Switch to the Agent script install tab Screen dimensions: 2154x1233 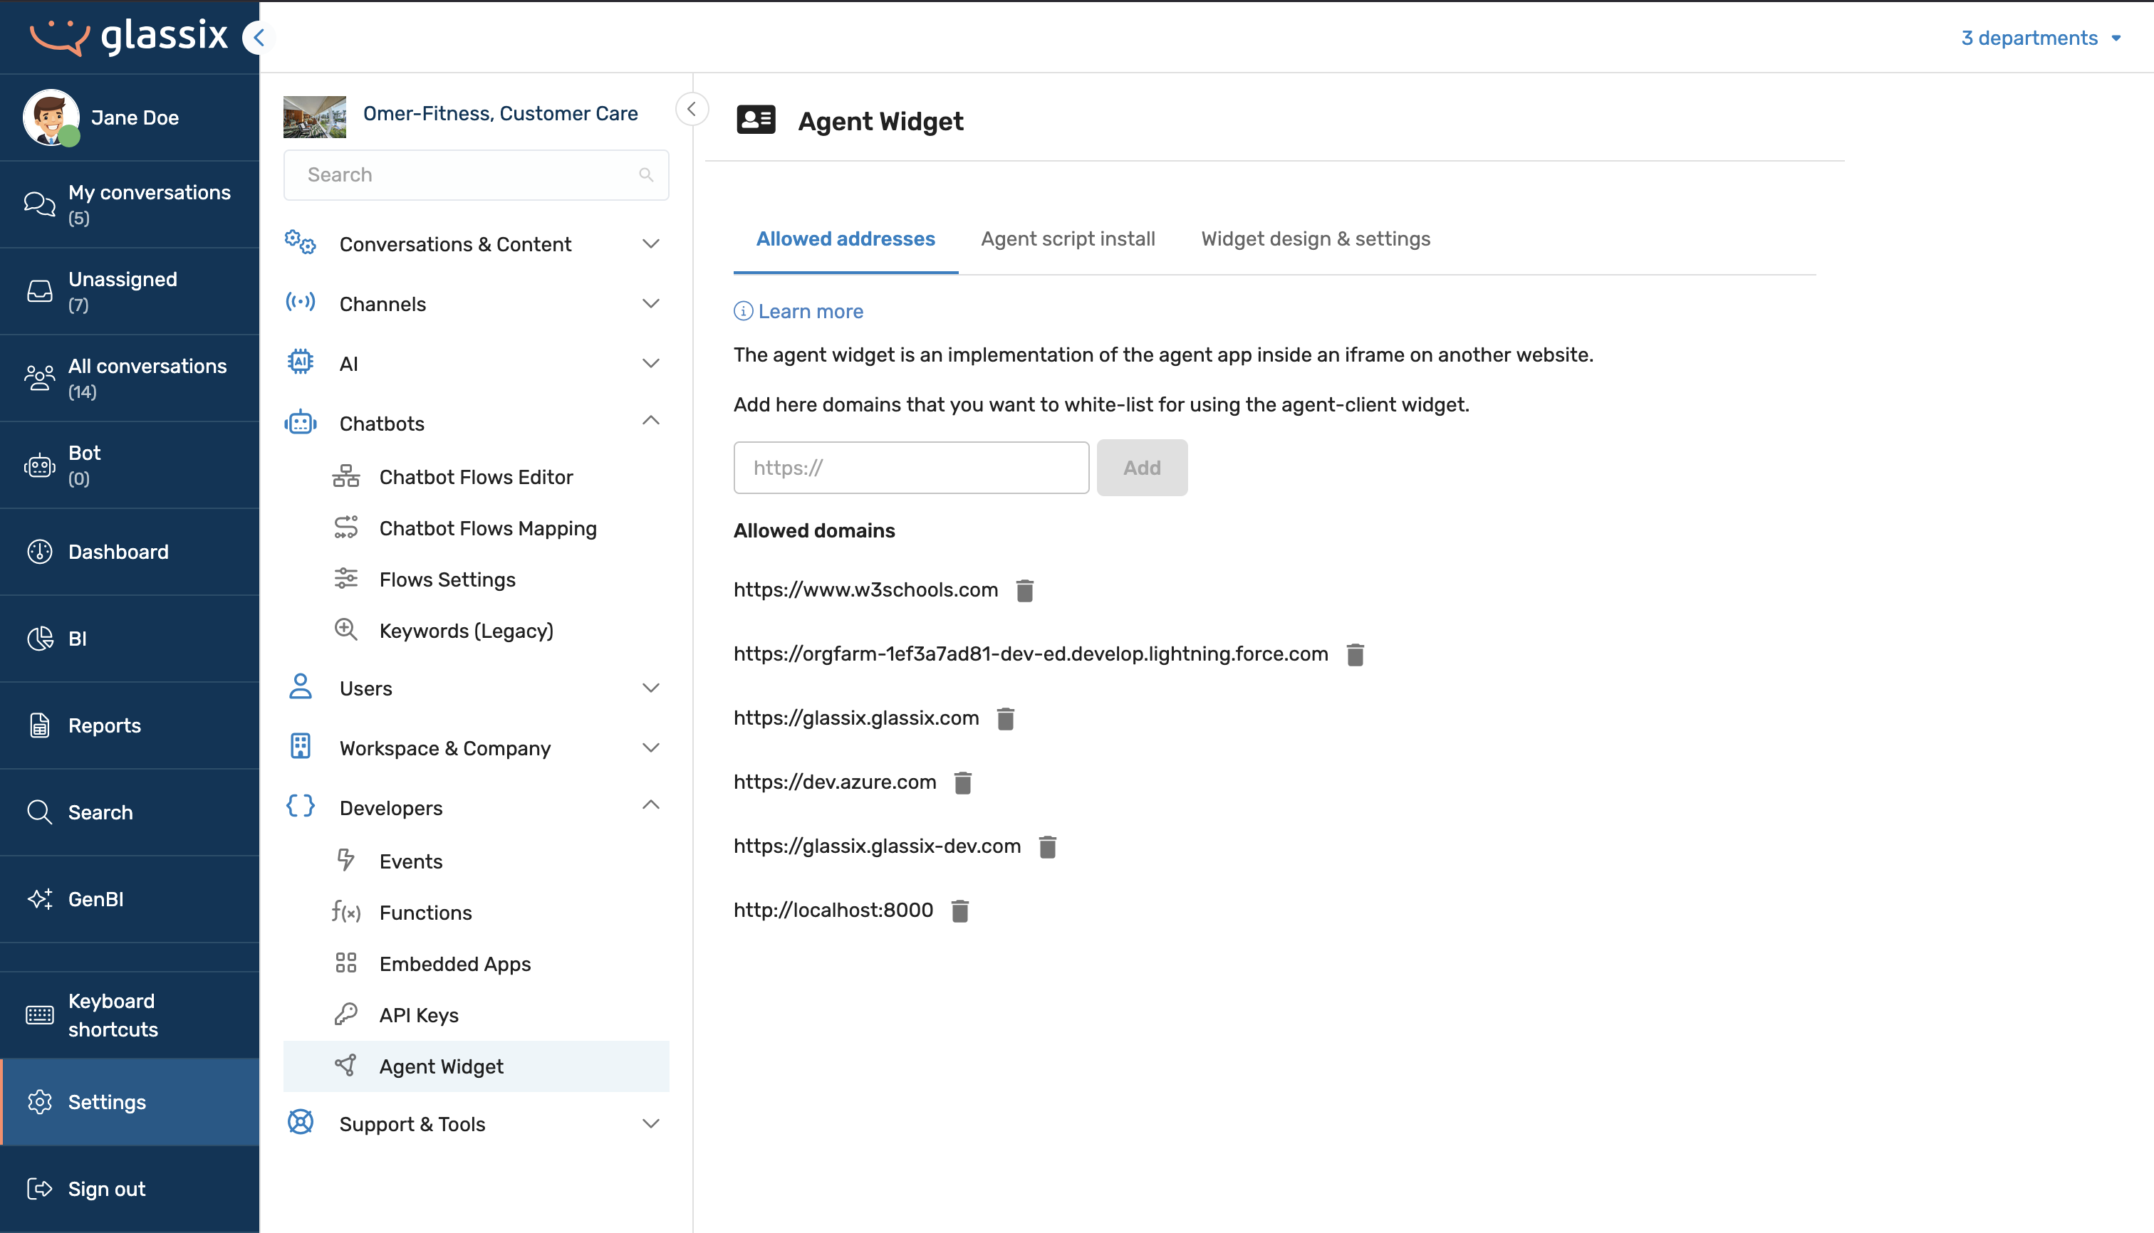coord(1068,238)
